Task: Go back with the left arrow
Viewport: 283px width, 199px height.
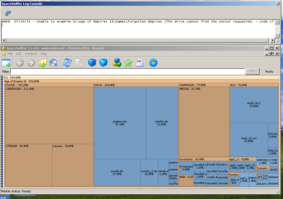Action: pos(20,63)
